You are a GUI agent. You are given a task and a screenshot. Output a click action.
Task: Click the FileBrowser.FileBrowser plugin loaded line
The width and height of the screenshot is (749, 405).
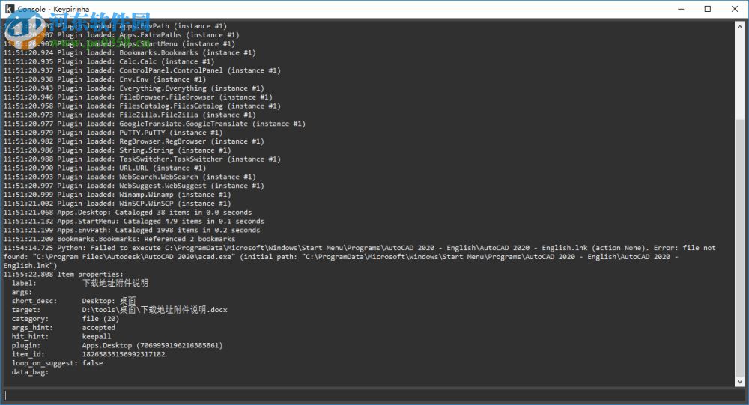[138, 97]
